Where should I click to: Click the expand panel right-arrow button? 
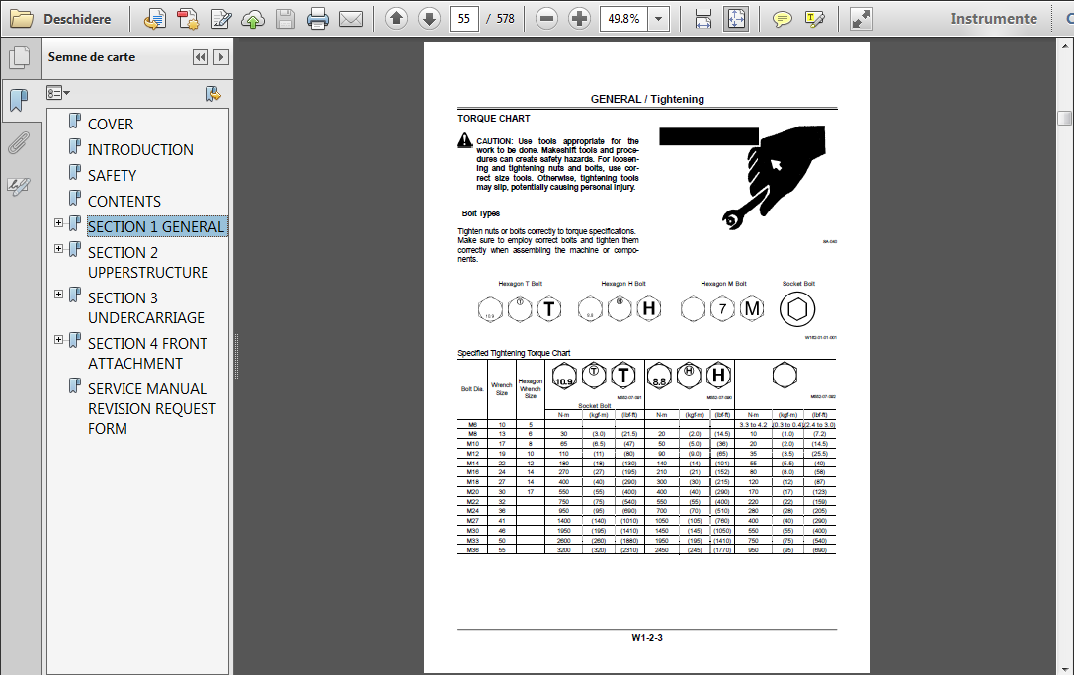tap(220, 57)
